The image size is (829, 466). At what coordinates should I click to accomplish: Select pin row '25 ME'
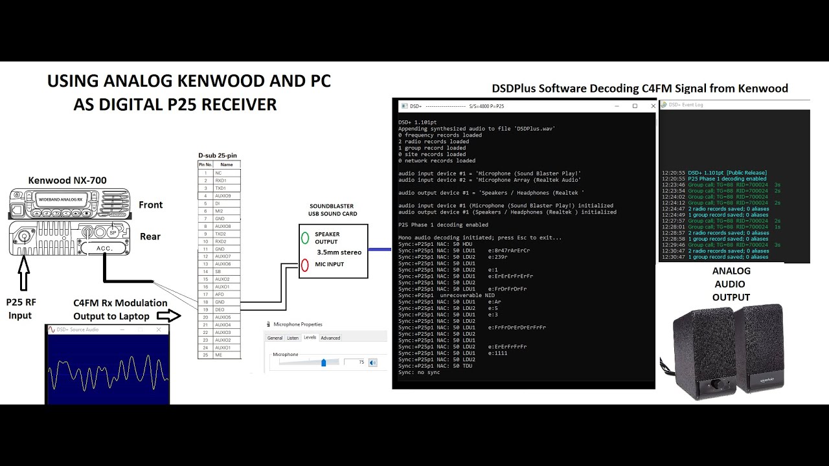(x=220, y=355)
